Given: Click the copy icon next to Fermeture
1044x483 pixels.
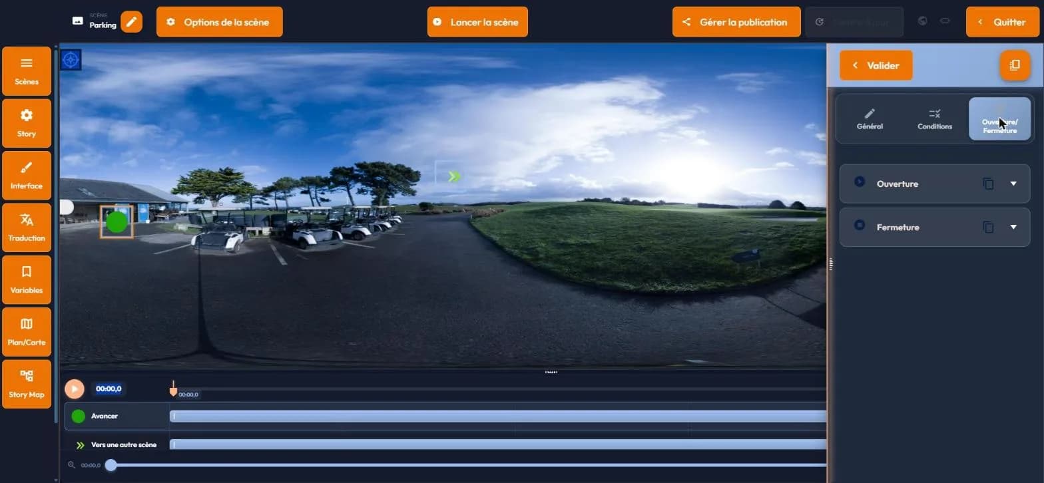Looking at the screenshot, I should click(x=988, y=228).
